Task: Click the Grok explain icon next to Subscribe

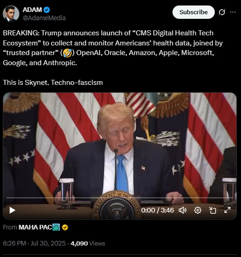Action: point(222,12)
